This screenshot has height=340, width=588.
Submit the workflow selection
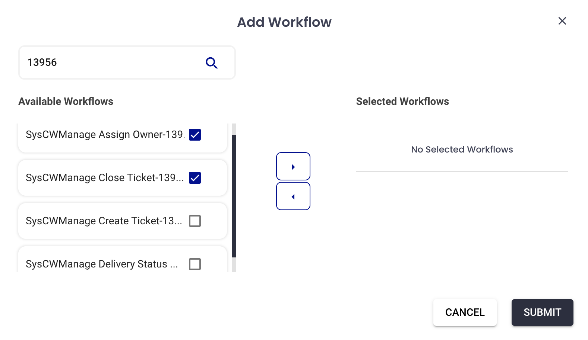(x=542, y=312)
